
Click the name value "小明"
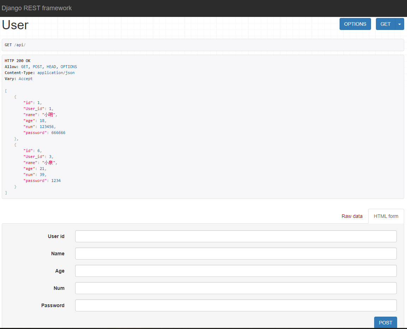(x=49, y=115)
